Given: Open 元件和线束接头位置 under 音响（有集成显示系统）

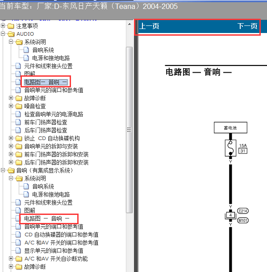Looking at the screenshot, I should pos(48,202).
